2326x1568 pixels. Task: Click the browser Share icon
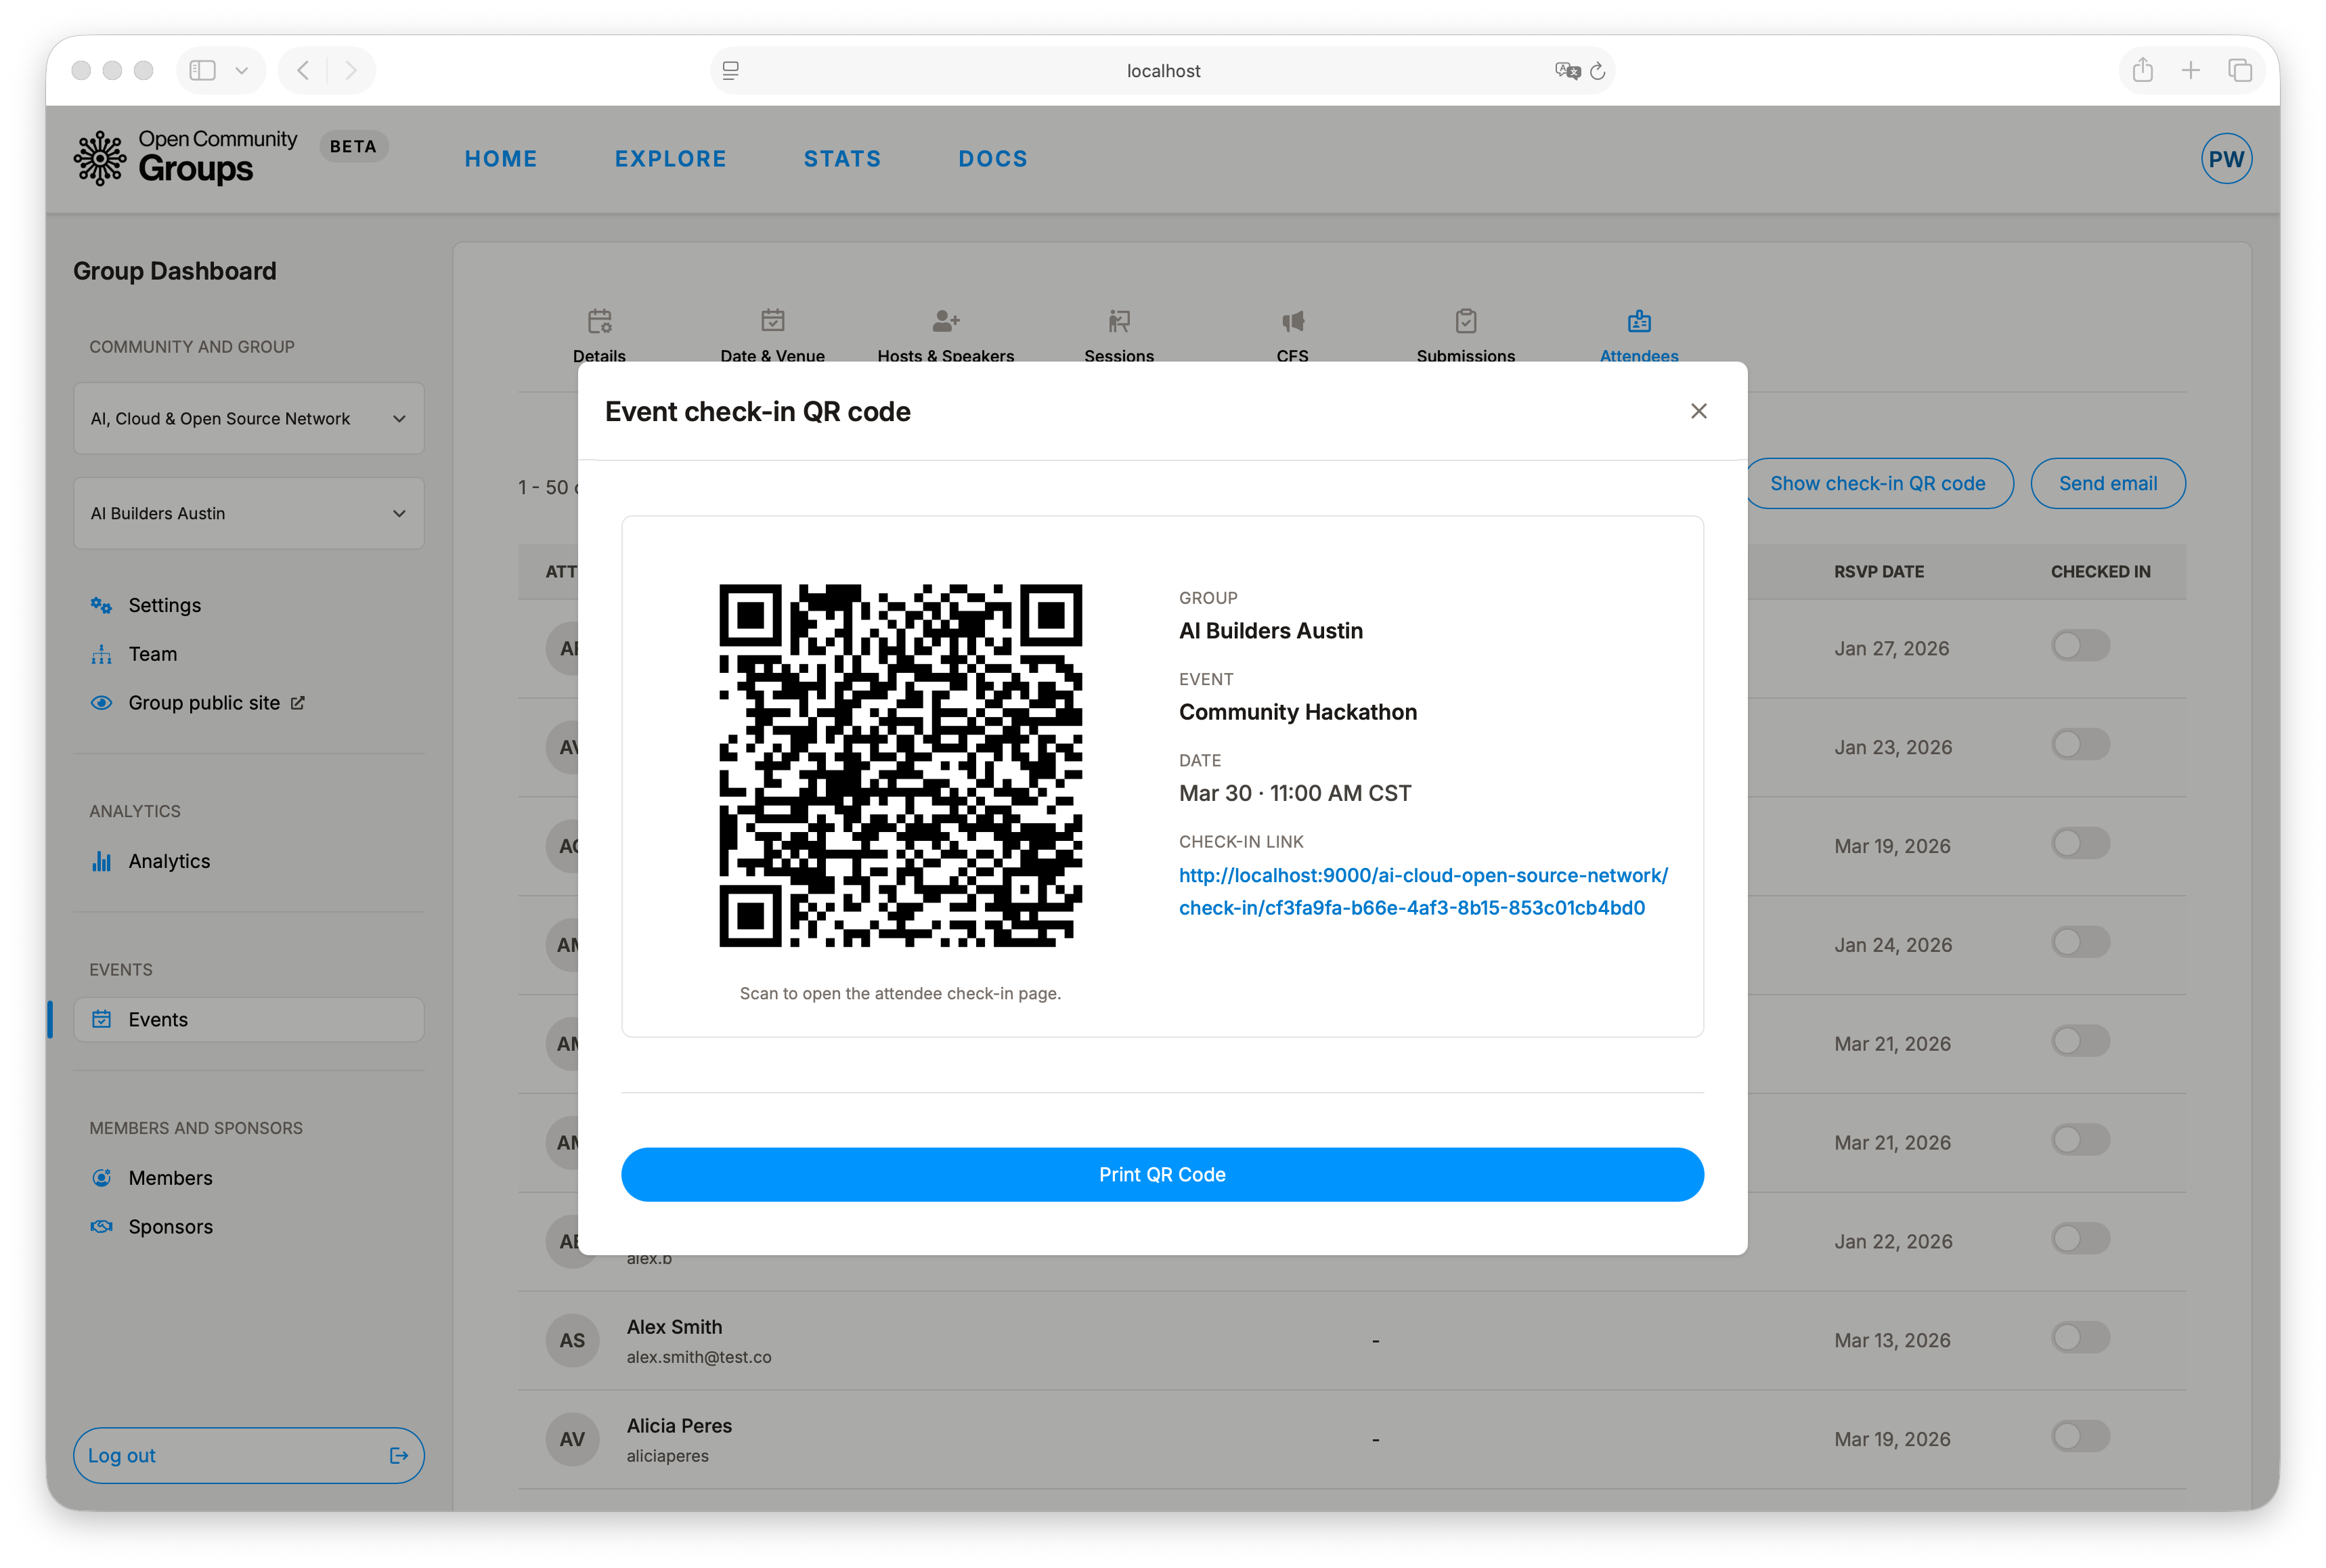pos(2142,70)
